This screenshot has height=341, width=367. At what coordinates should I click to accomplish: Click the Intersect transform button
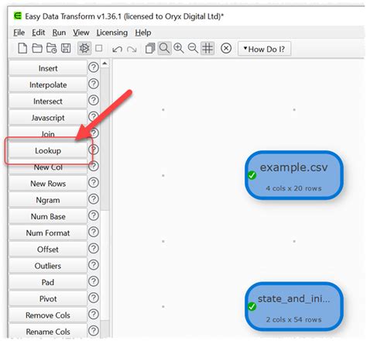48,102
